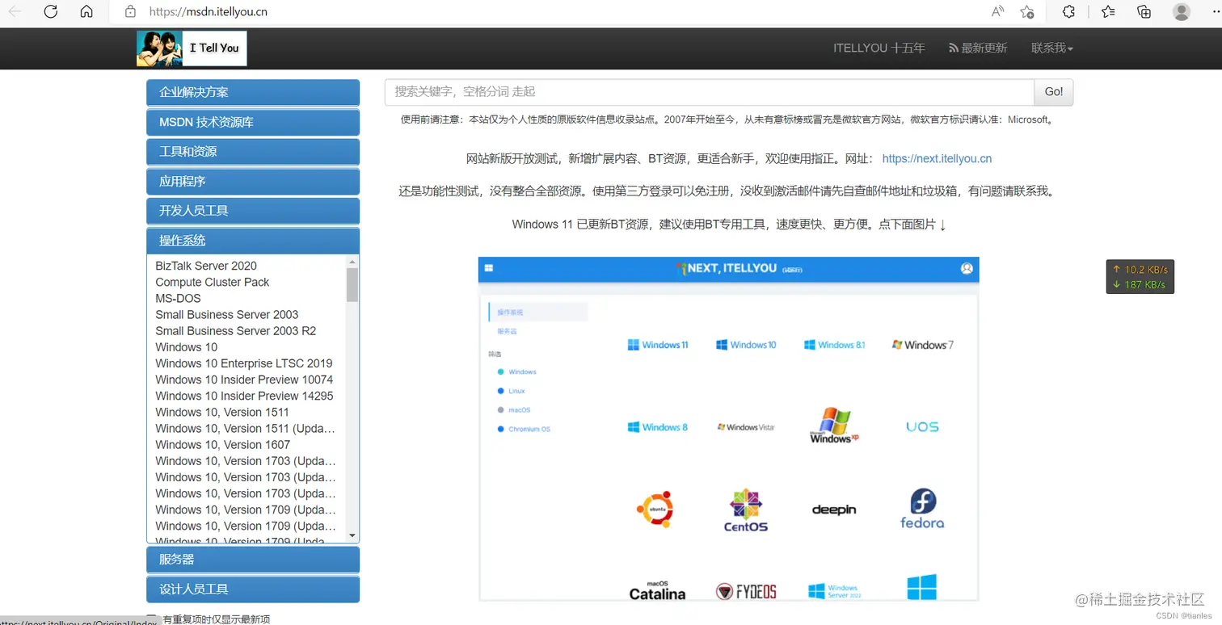
Task: Expand the 服务器 category
Action: tap(253, 560)
